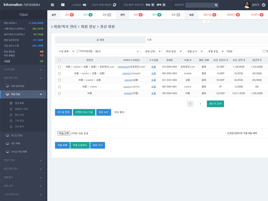Open the 회원가입 tab

click(x=210, y=15)
